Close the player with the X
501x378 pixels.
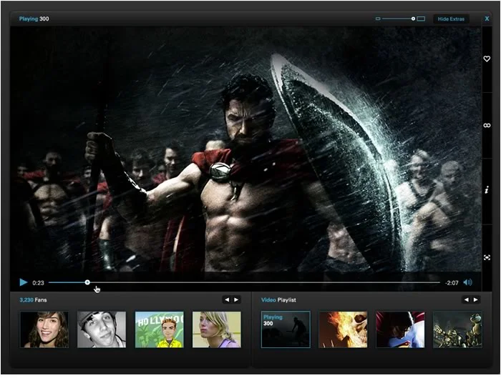click(487, 19)
